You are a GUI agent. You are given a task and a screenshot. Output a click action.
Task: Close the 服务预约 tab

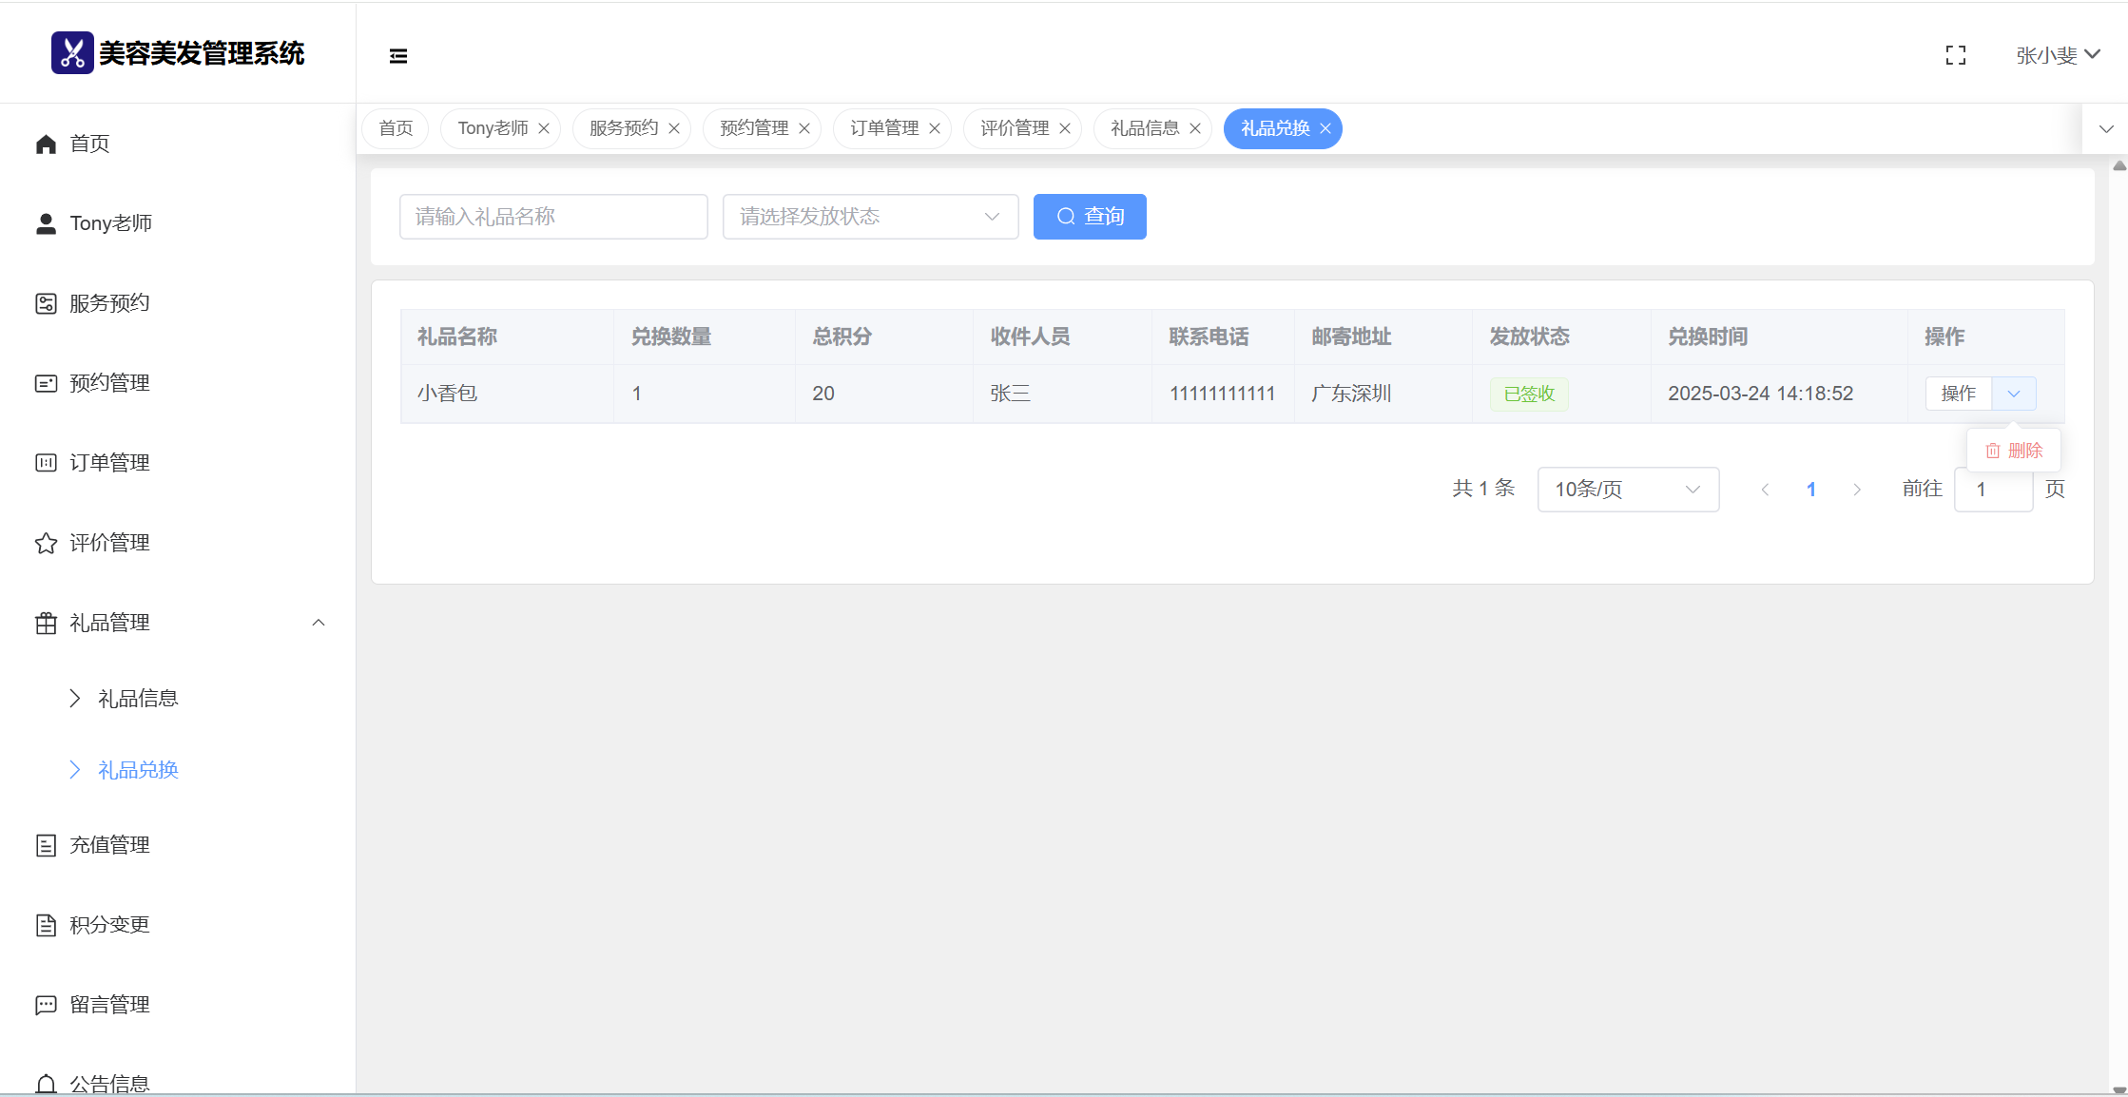pos(674,128)
